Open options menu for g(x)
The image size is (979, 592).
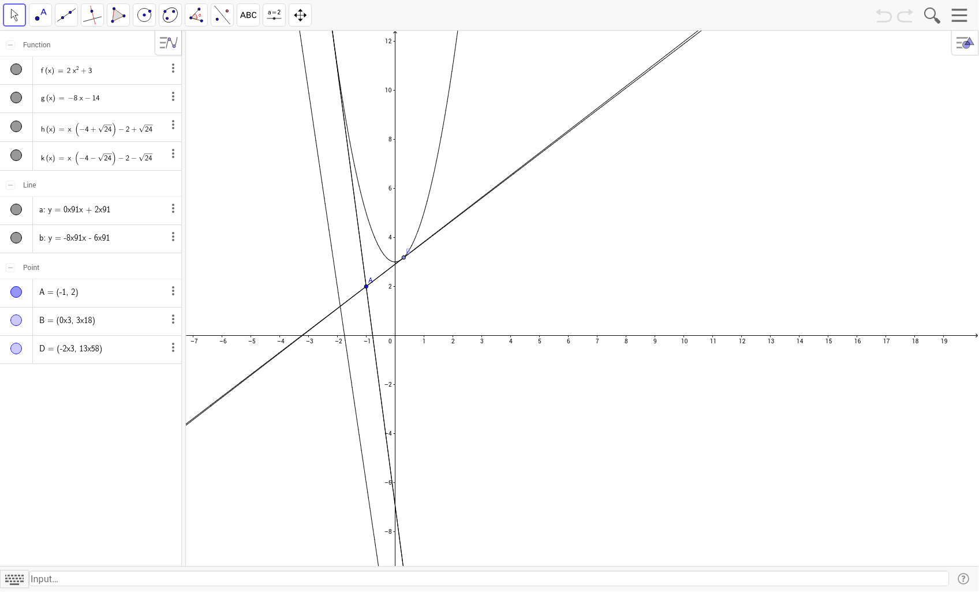[x=173, y=97]
